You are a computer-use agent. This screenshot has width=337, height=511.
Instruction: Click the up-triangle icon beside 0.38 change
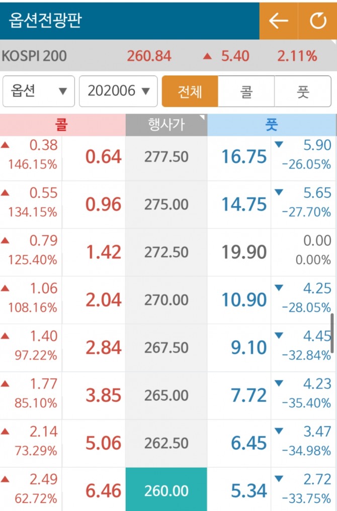[x=5, y=145]
